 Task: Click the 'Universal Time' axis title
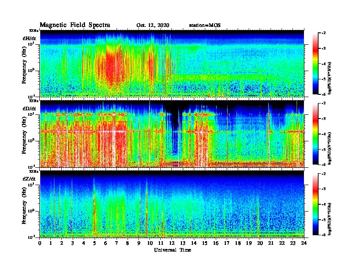(x=172, y=250)
